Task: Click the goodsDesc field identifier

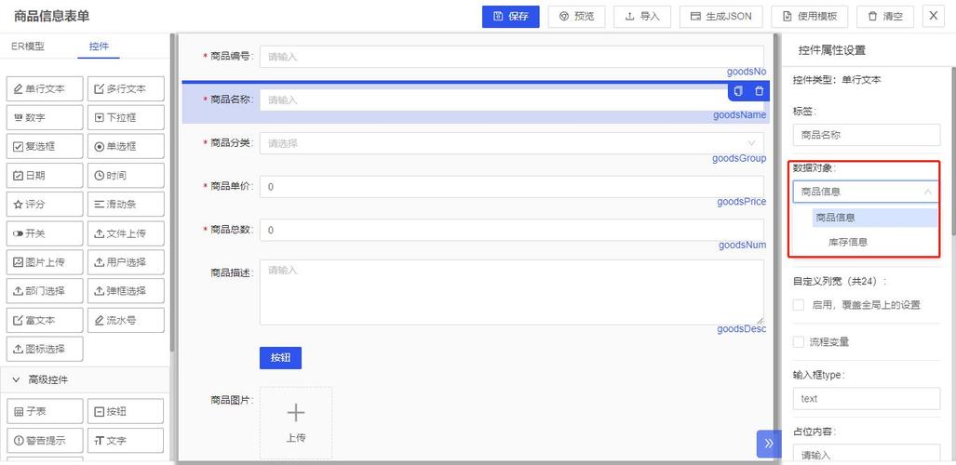Action: click(741, 329)
